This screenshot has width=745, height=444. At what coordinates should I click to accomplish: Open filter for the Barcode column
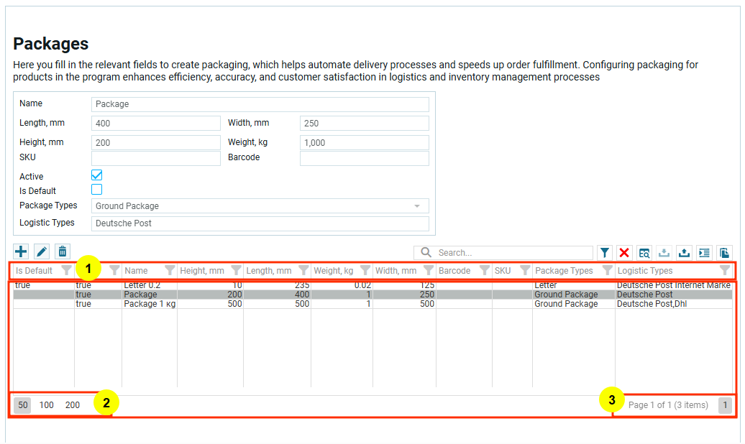pos(484,271)
